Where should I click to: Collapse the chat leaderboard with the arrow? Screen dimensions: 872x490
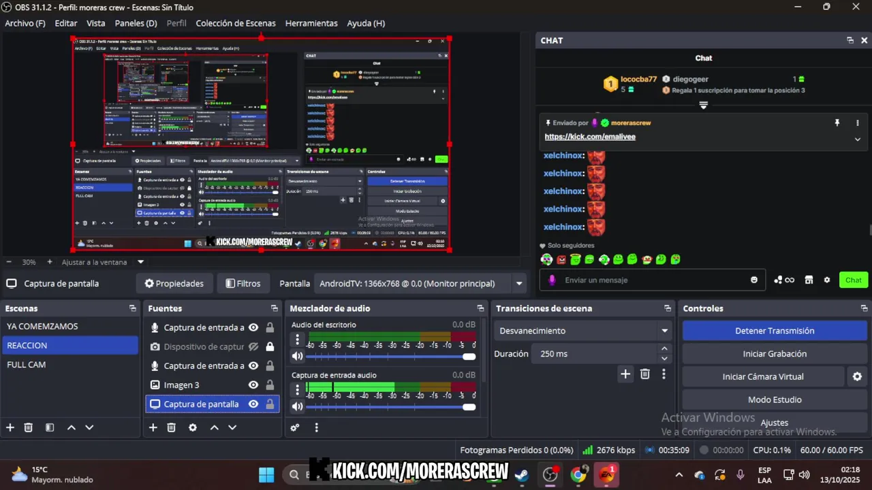(704, 105)
